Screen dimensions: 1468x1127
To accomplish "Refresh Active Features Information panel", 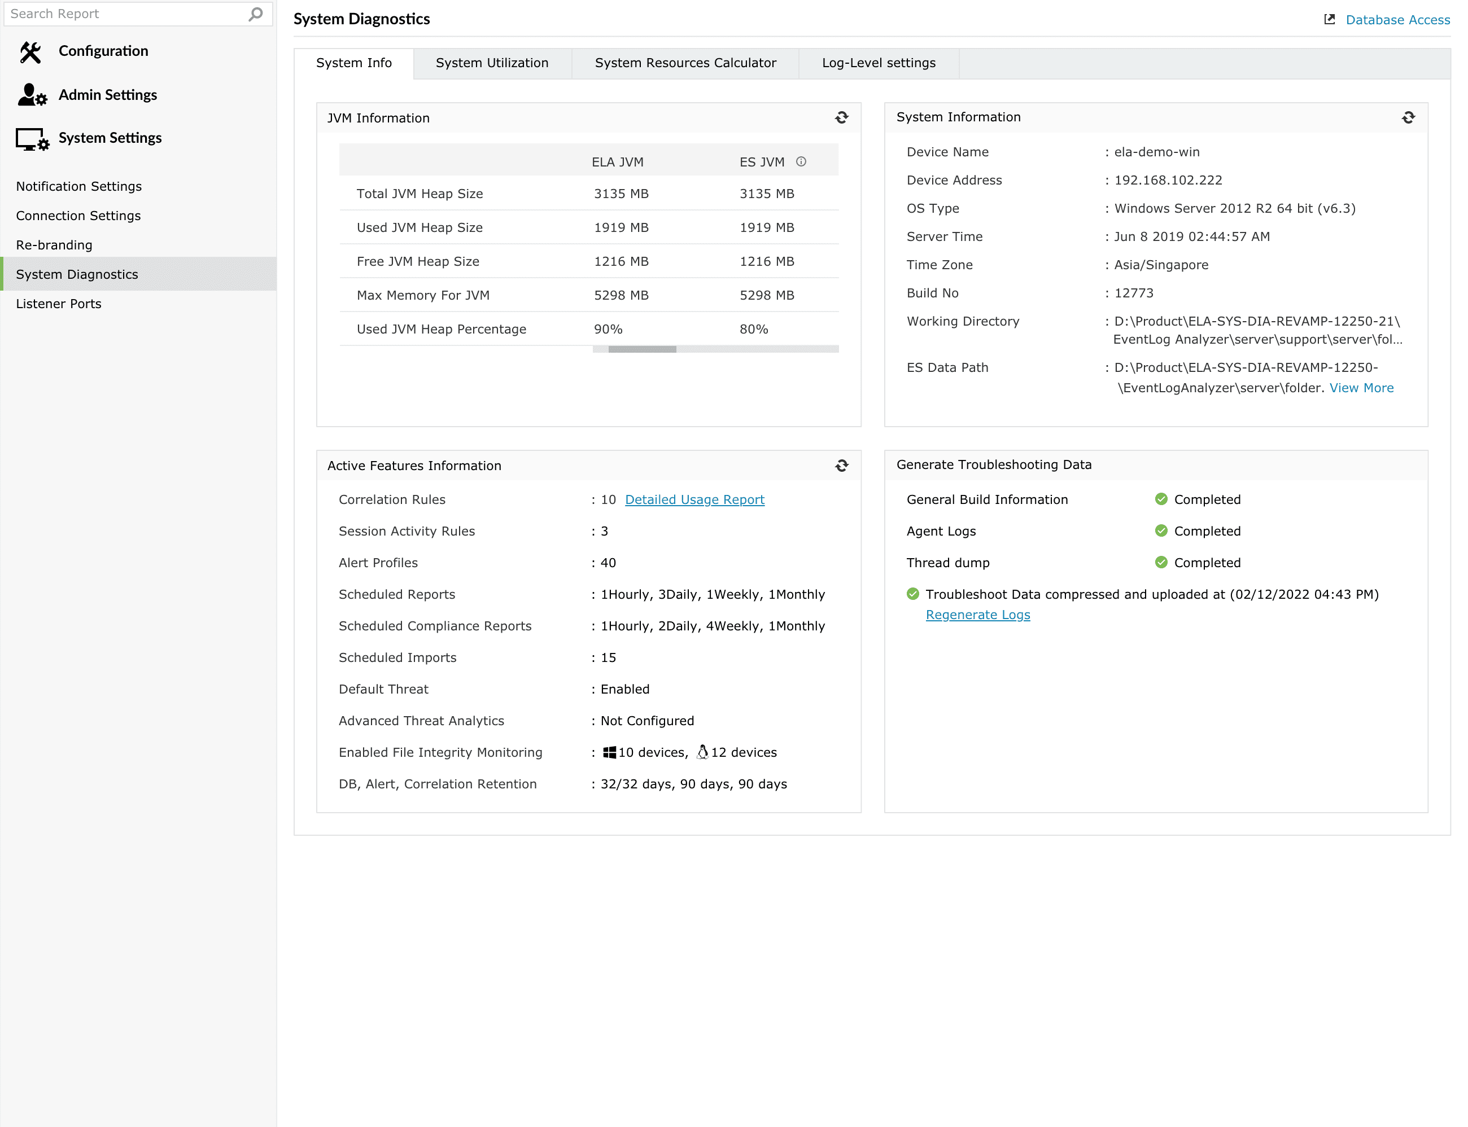I will [841, 466].
